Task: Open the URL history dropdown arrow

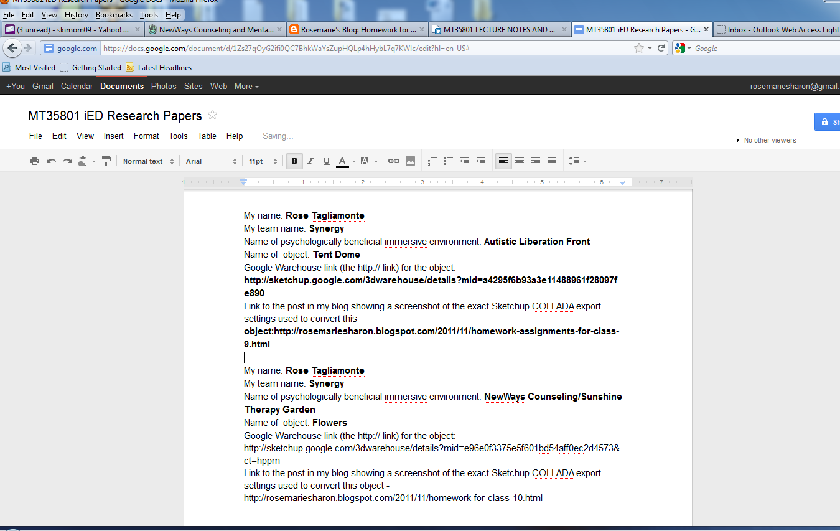Action: [x=650, y=48]
